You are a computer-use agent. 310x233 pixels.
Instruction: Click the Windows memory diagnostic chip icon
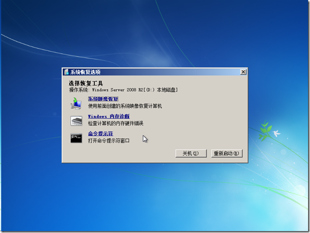coord(77,121)
